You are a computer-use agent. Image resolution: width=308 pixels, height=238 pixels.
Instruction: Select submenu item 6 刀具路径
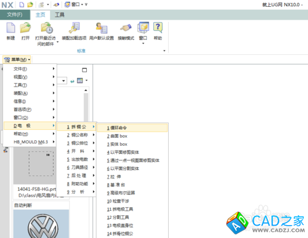76,167
